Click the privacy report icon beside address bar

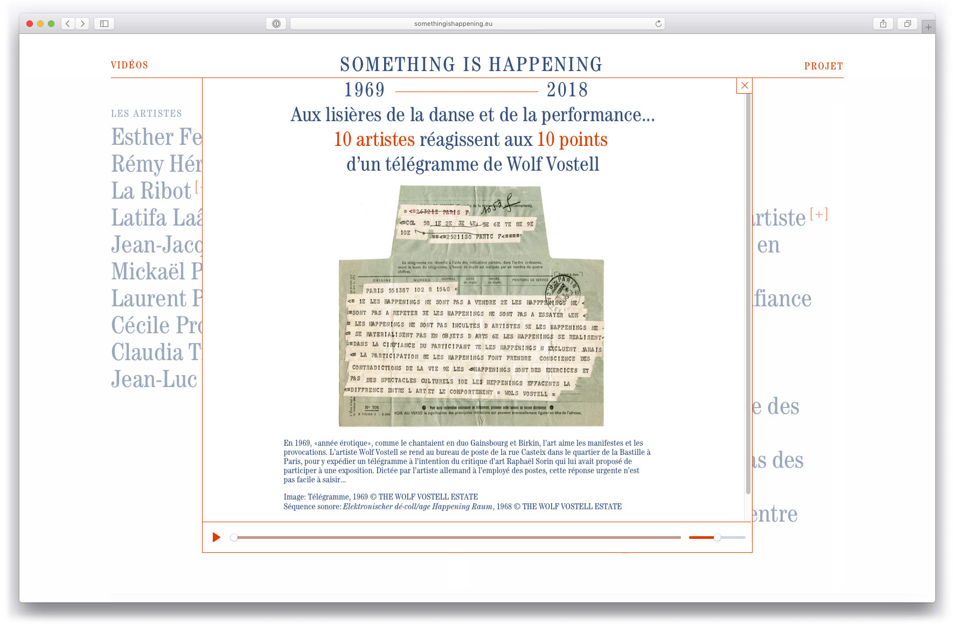point(276,24)
